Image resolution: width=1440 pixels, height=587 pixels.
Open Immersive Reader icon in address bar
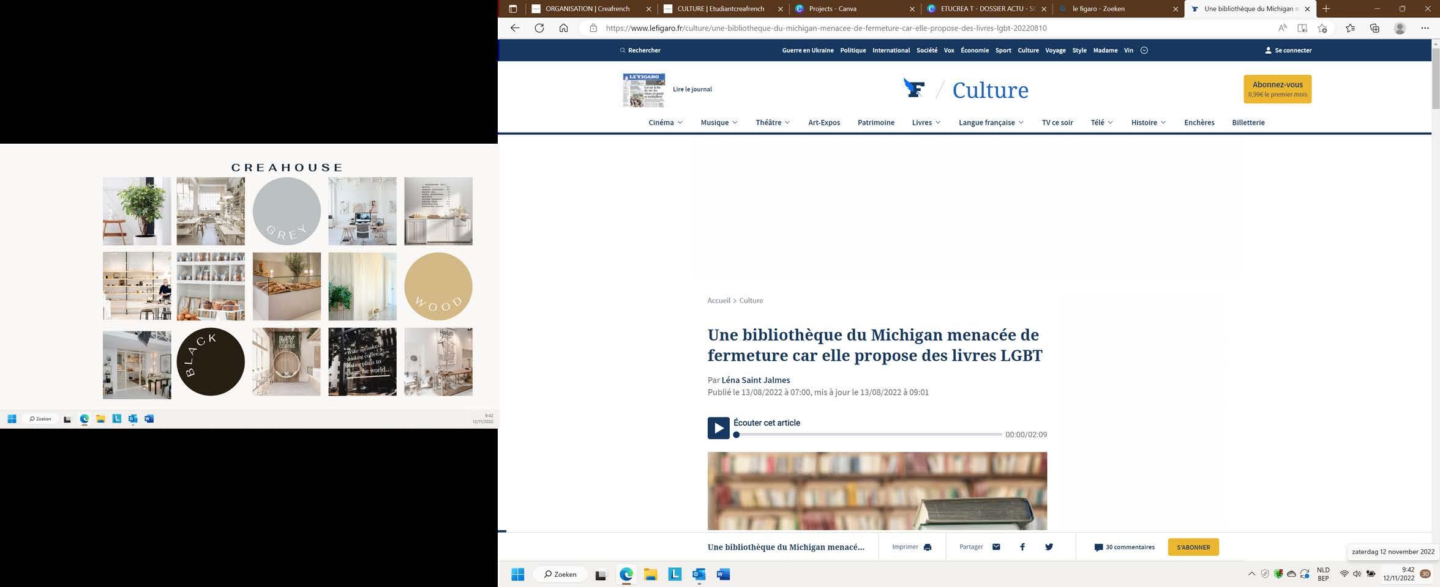click(1302, 28)
